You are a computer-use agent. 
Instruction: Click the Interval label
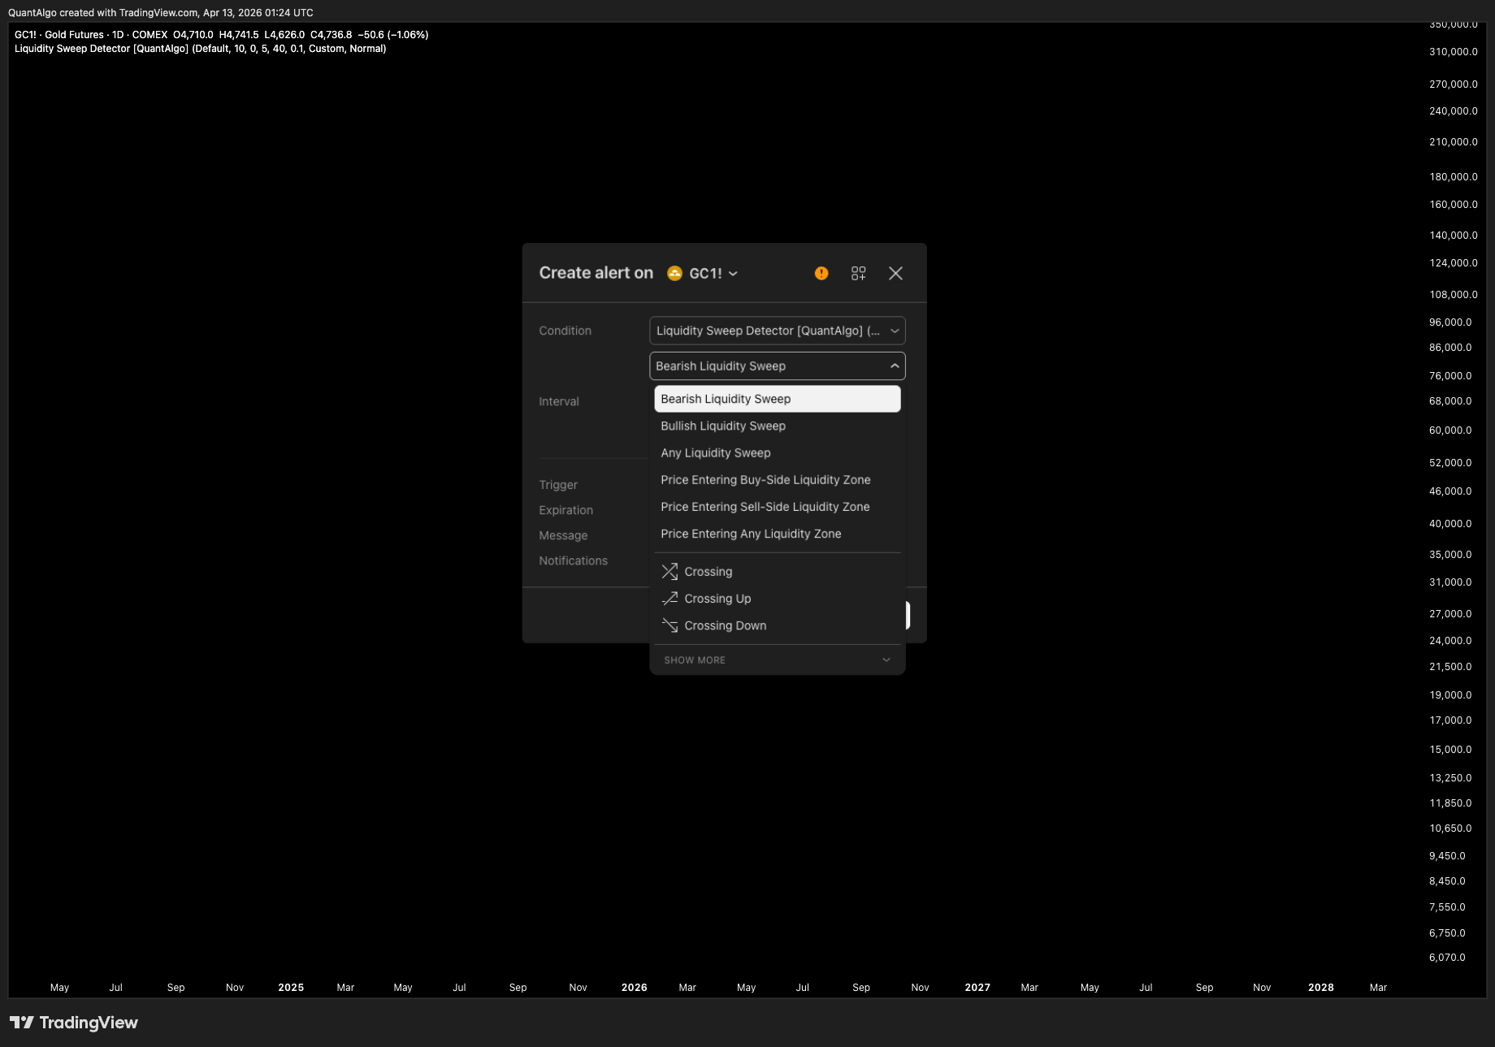(559, 401)
